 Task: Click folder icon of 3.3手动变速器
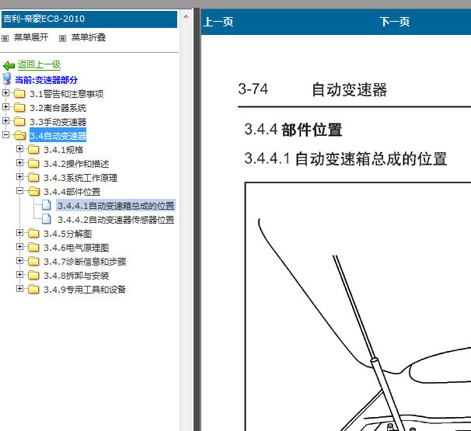19,122
